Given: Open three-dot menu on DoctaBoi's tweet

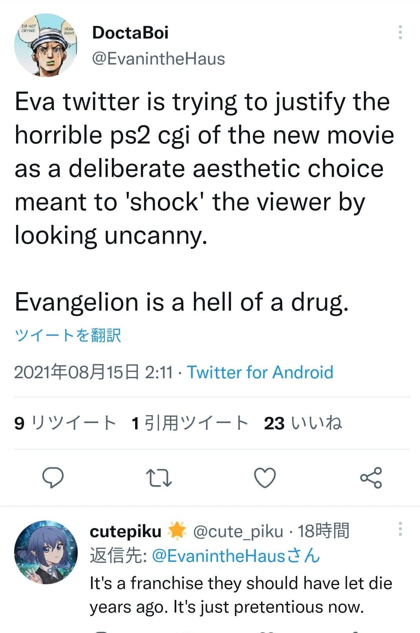Looking at the screenshot, I should tap(400, 32).
